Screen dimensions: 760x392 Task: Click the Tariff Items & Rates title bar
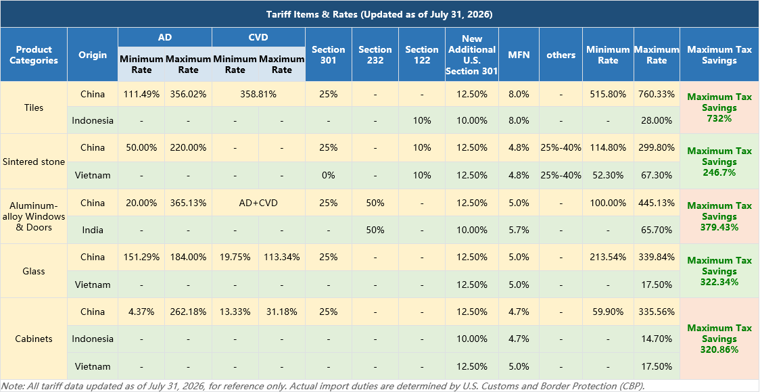click(x=379, y=14)
